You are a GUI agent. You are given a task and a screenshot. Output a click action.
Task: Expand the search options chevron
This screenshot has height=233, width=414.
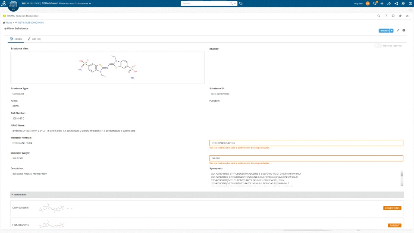pyautogui.click(x=235, y=3)
